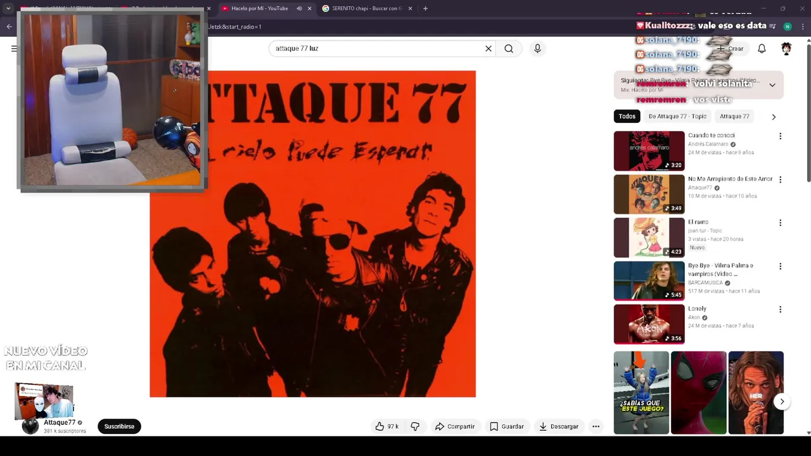
Task: Open the Akon channel name
Action: pos(694,318)
